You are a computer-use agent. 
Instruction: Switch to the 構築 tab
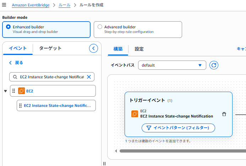pyautogui.click(x=118, y=49)
